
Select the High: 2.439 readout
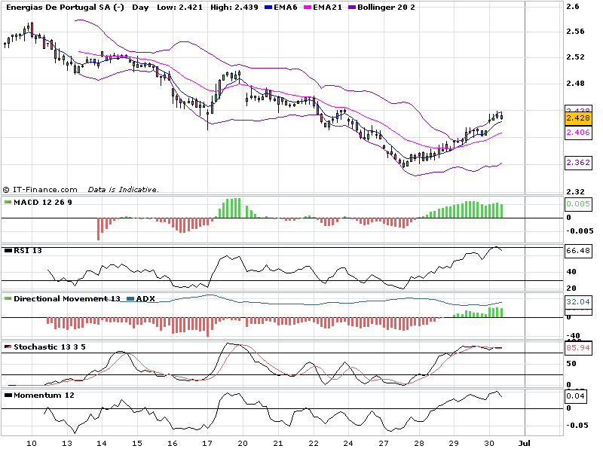(234, 8)
